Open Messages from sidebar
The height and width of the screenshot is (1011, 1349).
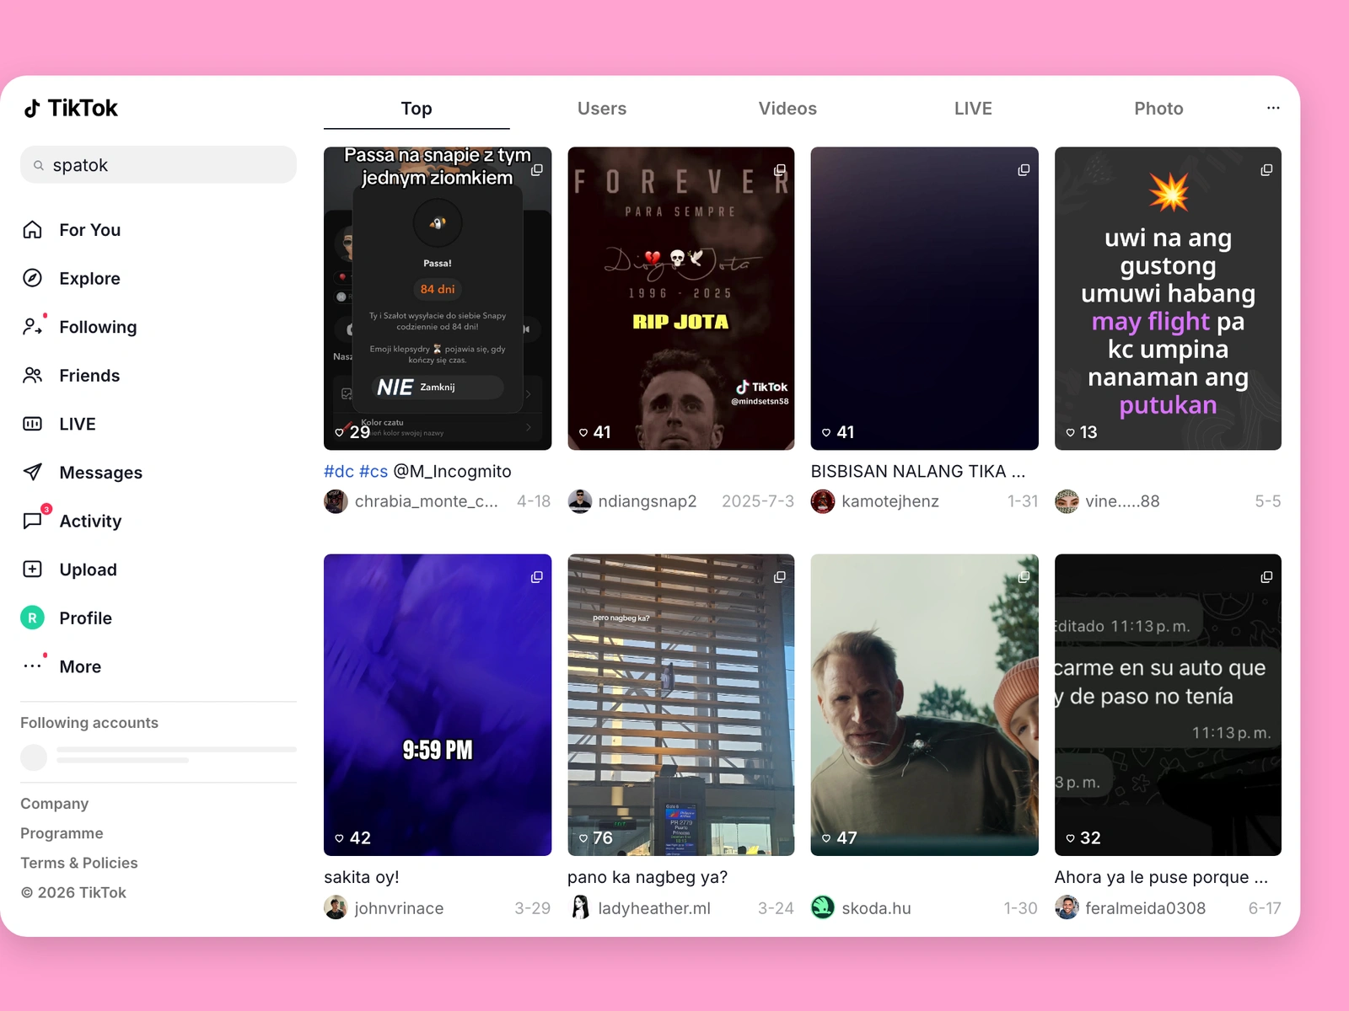pyautogui.click(x=100, y=473)
